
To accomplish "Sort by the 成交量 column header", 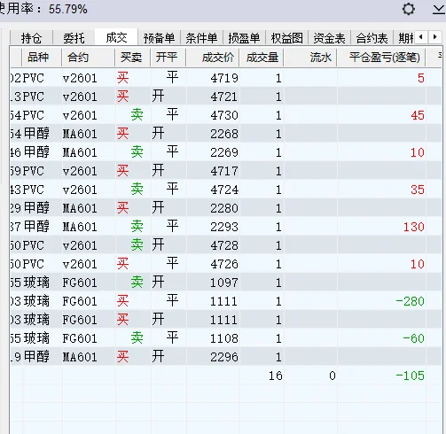I will (x=262, y=58).
